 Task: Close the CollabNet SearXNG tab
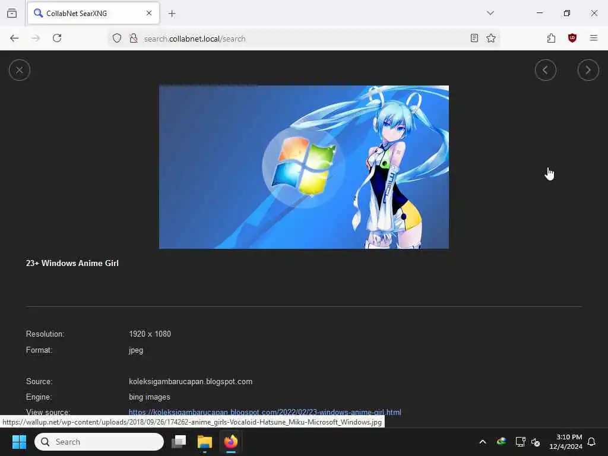pyautogui.click(x=149, y=13)
